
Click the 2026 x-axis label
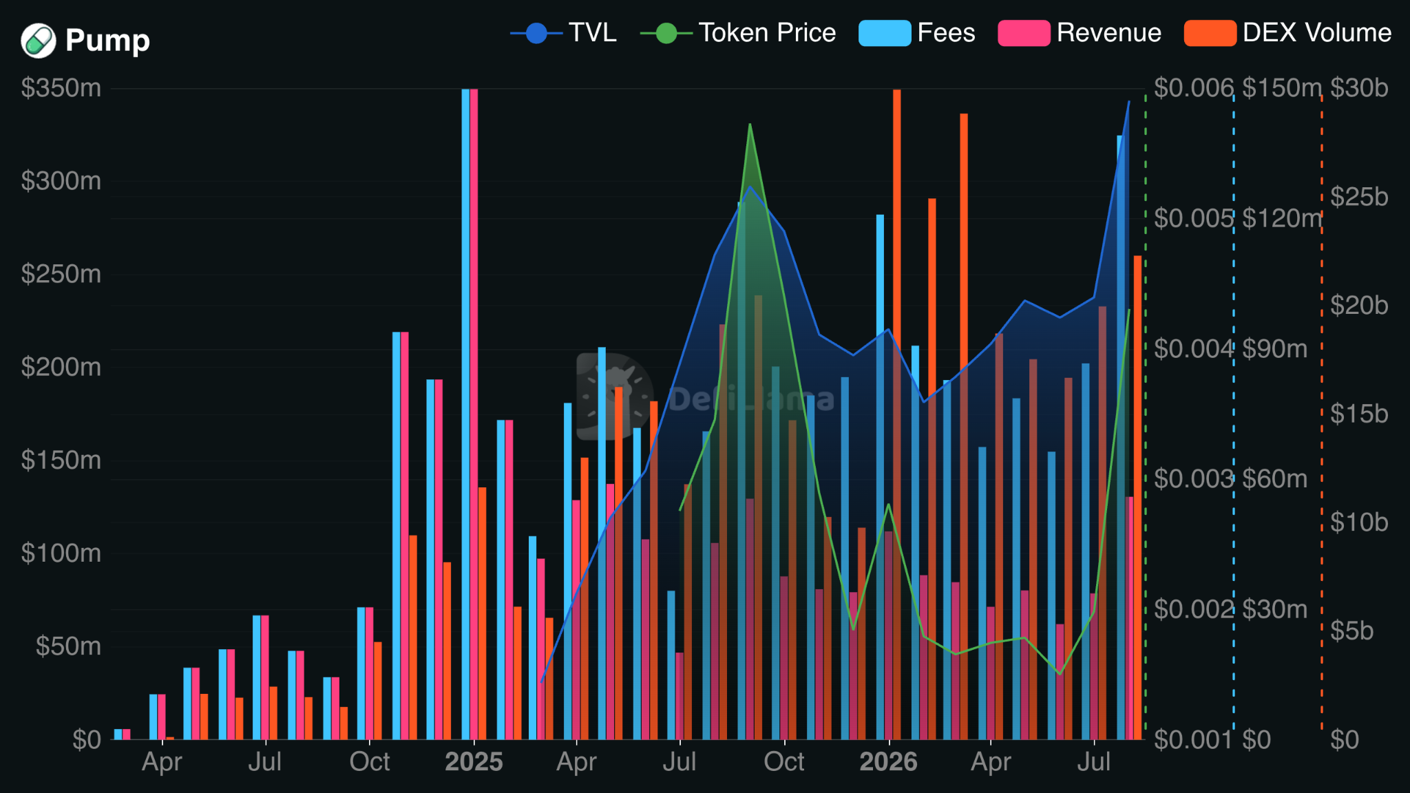[888, 762]
